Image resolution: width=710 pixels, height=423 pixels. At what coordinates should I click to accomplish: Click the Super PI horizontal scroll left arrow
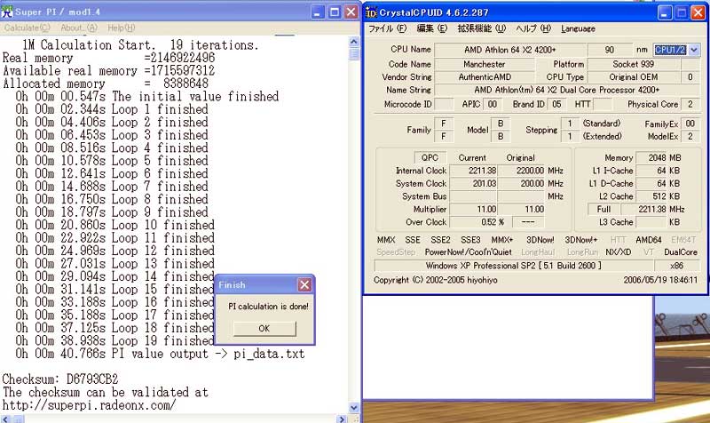pos(6,419)
